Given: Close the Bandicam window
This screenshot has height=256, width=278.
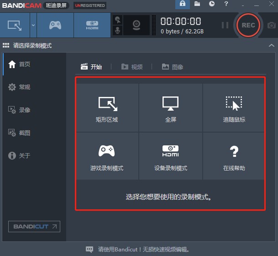Looking at the screenshot, I should pyautogui.click(x=272, y=4).
